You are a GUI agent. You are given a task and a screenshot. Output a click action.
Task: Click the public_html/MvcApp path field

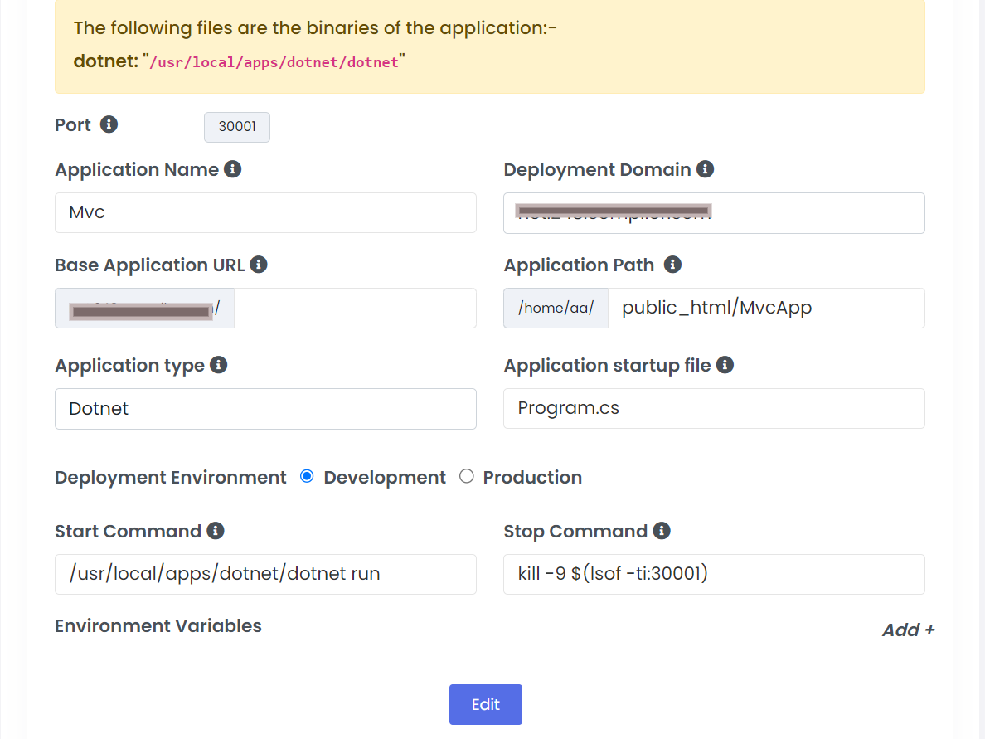coord(765,309)
